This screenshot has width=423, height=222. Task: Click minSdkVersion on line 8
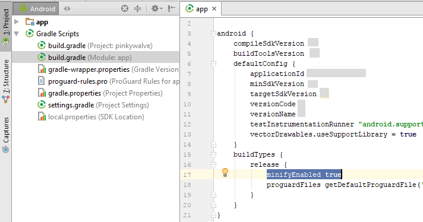pos(277,84)
